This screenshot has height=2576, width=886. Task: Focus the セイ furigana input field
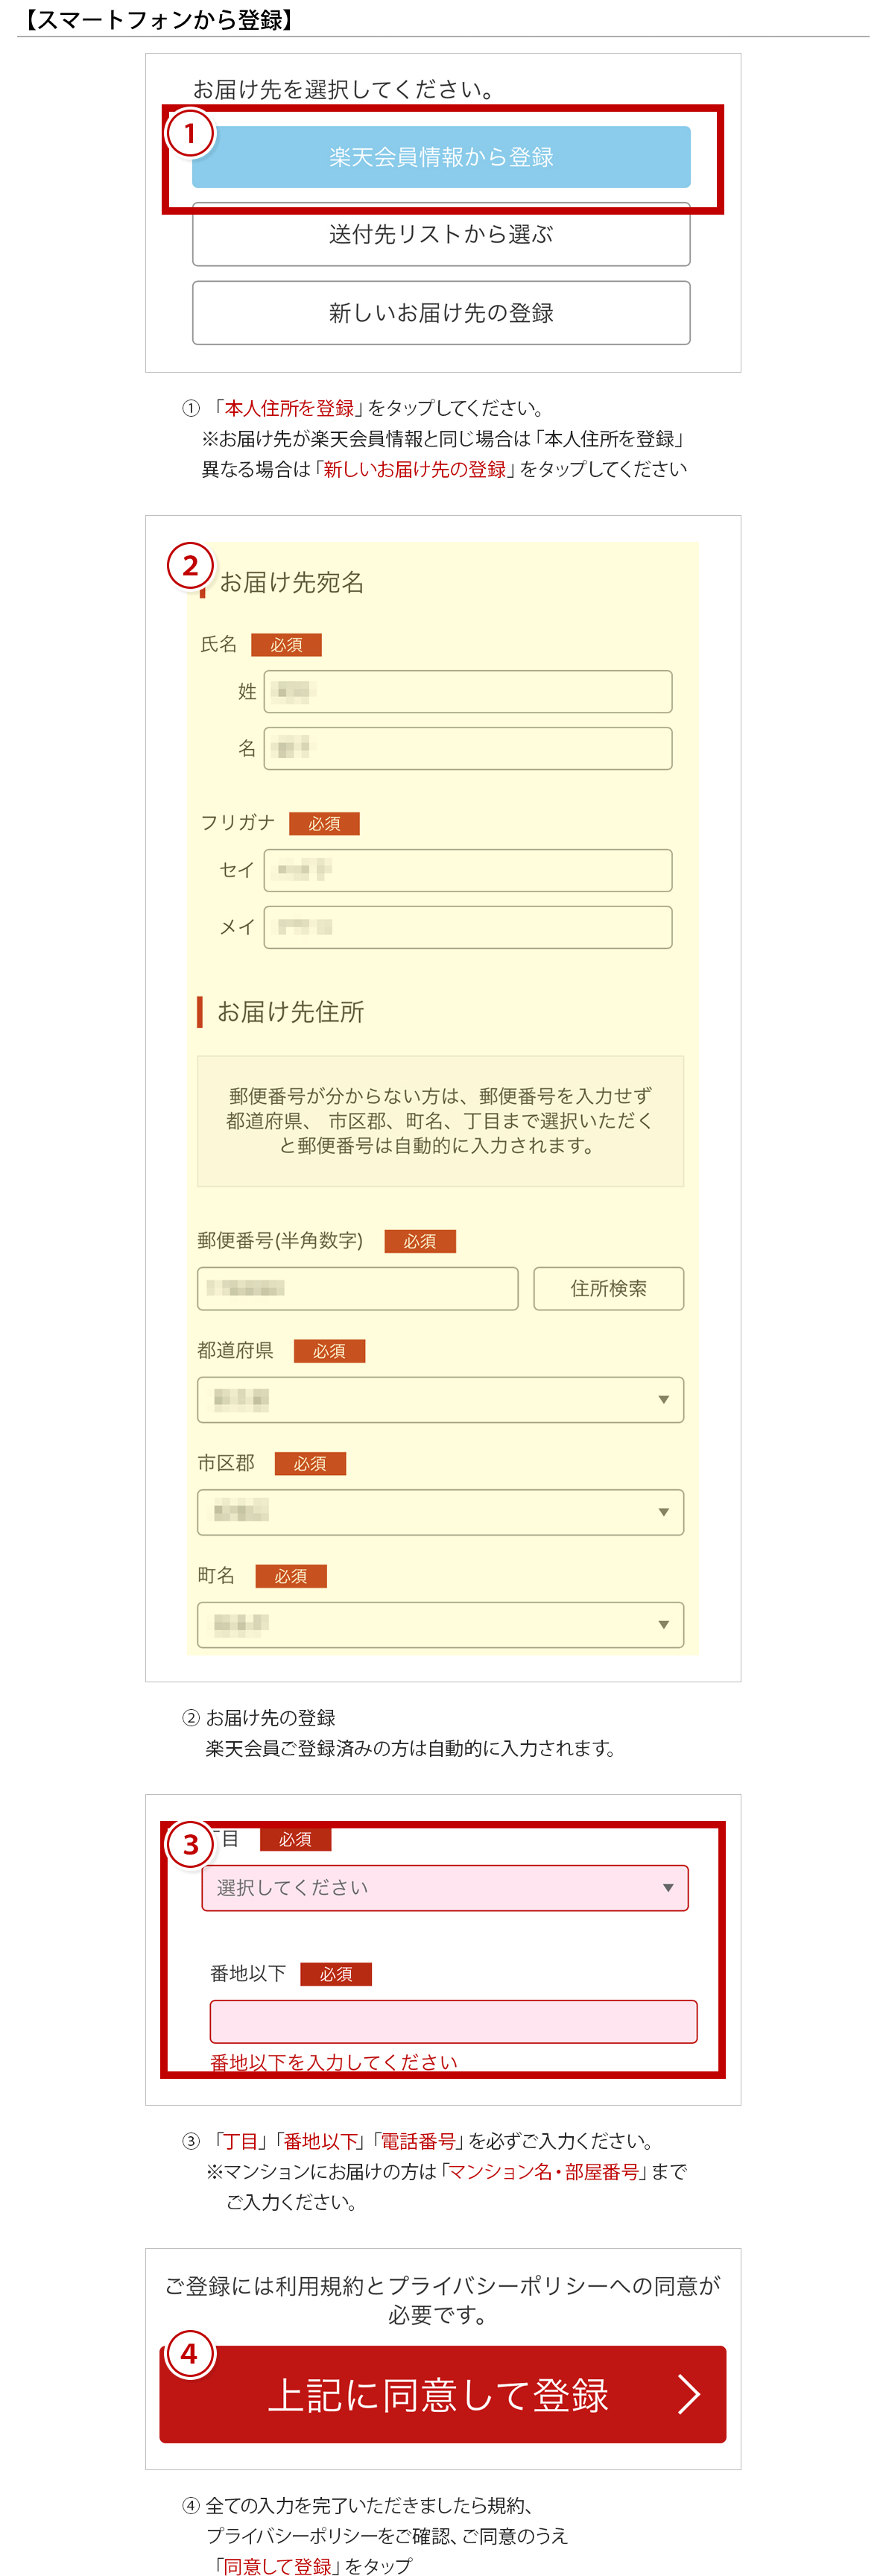(468, 870)
